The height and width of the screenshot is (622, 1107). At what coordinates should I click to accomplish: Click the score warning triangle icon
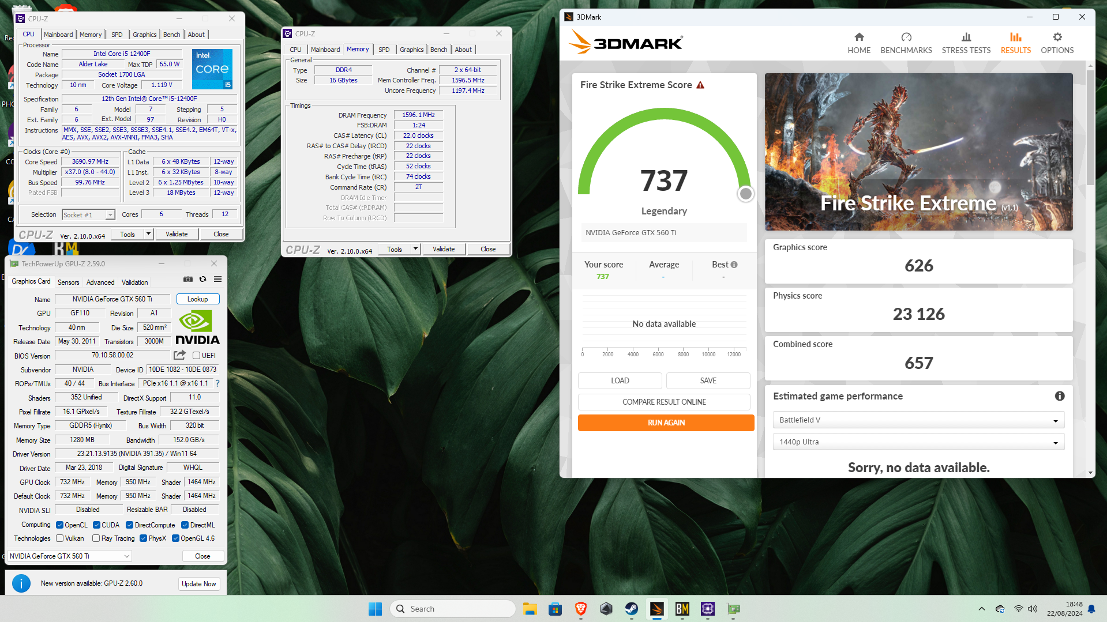700,85
